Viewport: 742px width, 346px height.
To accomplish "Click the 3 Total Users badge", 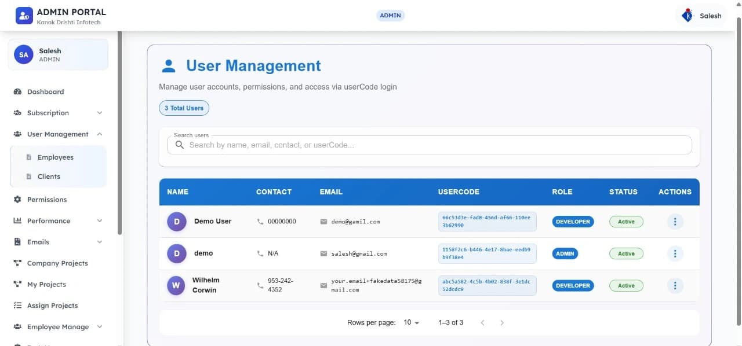I will click(x=184, y=108).
